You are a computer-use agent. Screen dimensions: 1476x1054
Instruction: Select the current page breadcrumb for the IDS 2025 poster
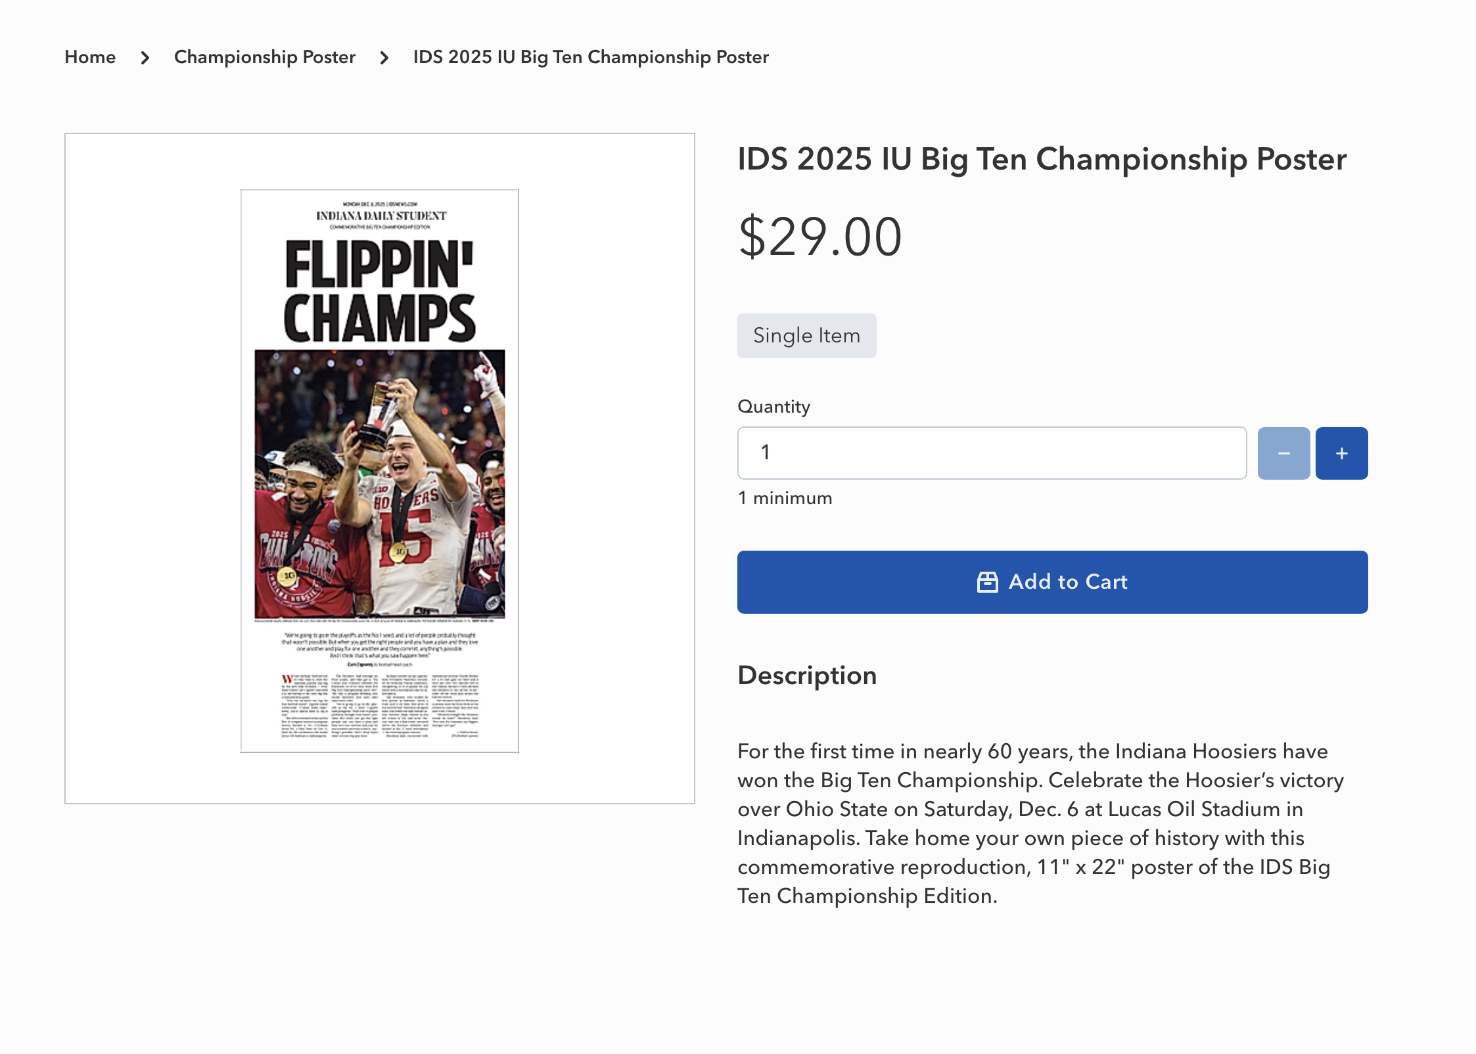(x=590, y=57)
